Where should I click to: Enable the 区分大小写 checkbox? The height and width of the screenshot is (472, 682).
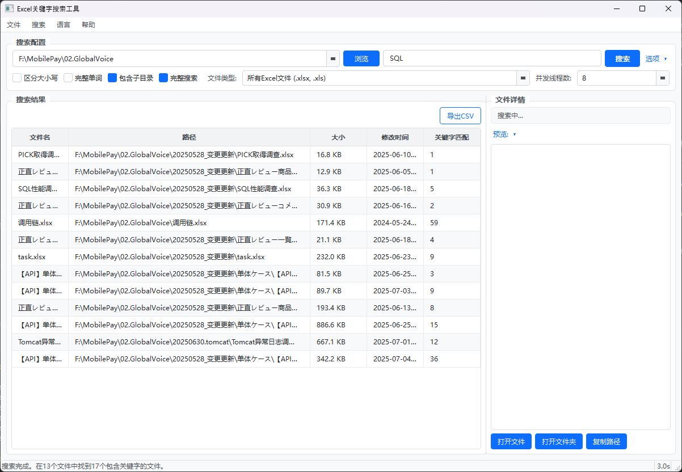pos(17,78)
